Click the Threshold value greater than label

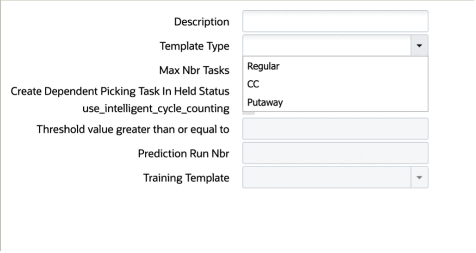[133, 130]
